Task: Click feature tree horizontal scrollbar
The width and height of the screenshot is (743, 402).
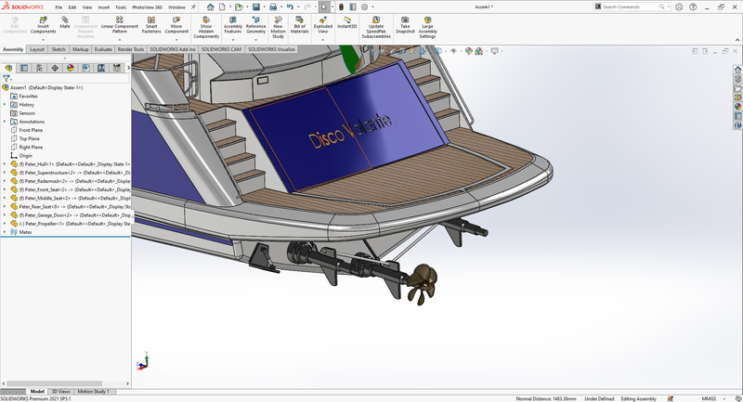Action: coord(55,383)
